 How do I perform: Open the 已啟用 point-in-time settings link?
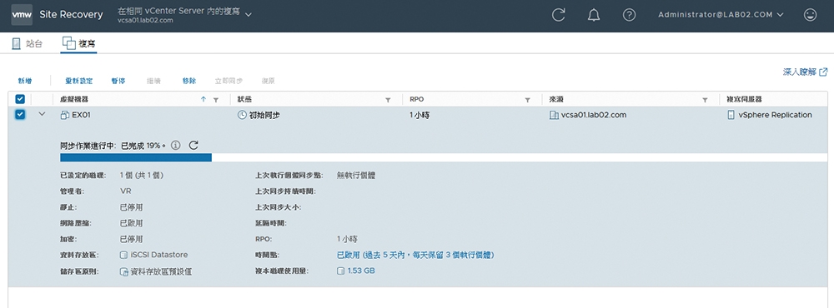click(415, 255)
